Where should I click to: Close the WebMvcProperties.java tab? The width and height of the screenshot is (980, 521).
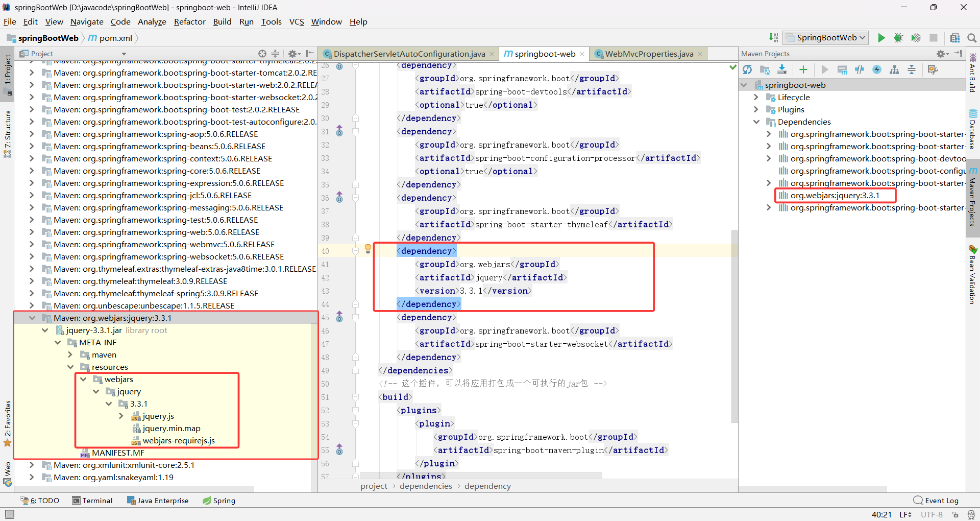click(700, 54)
